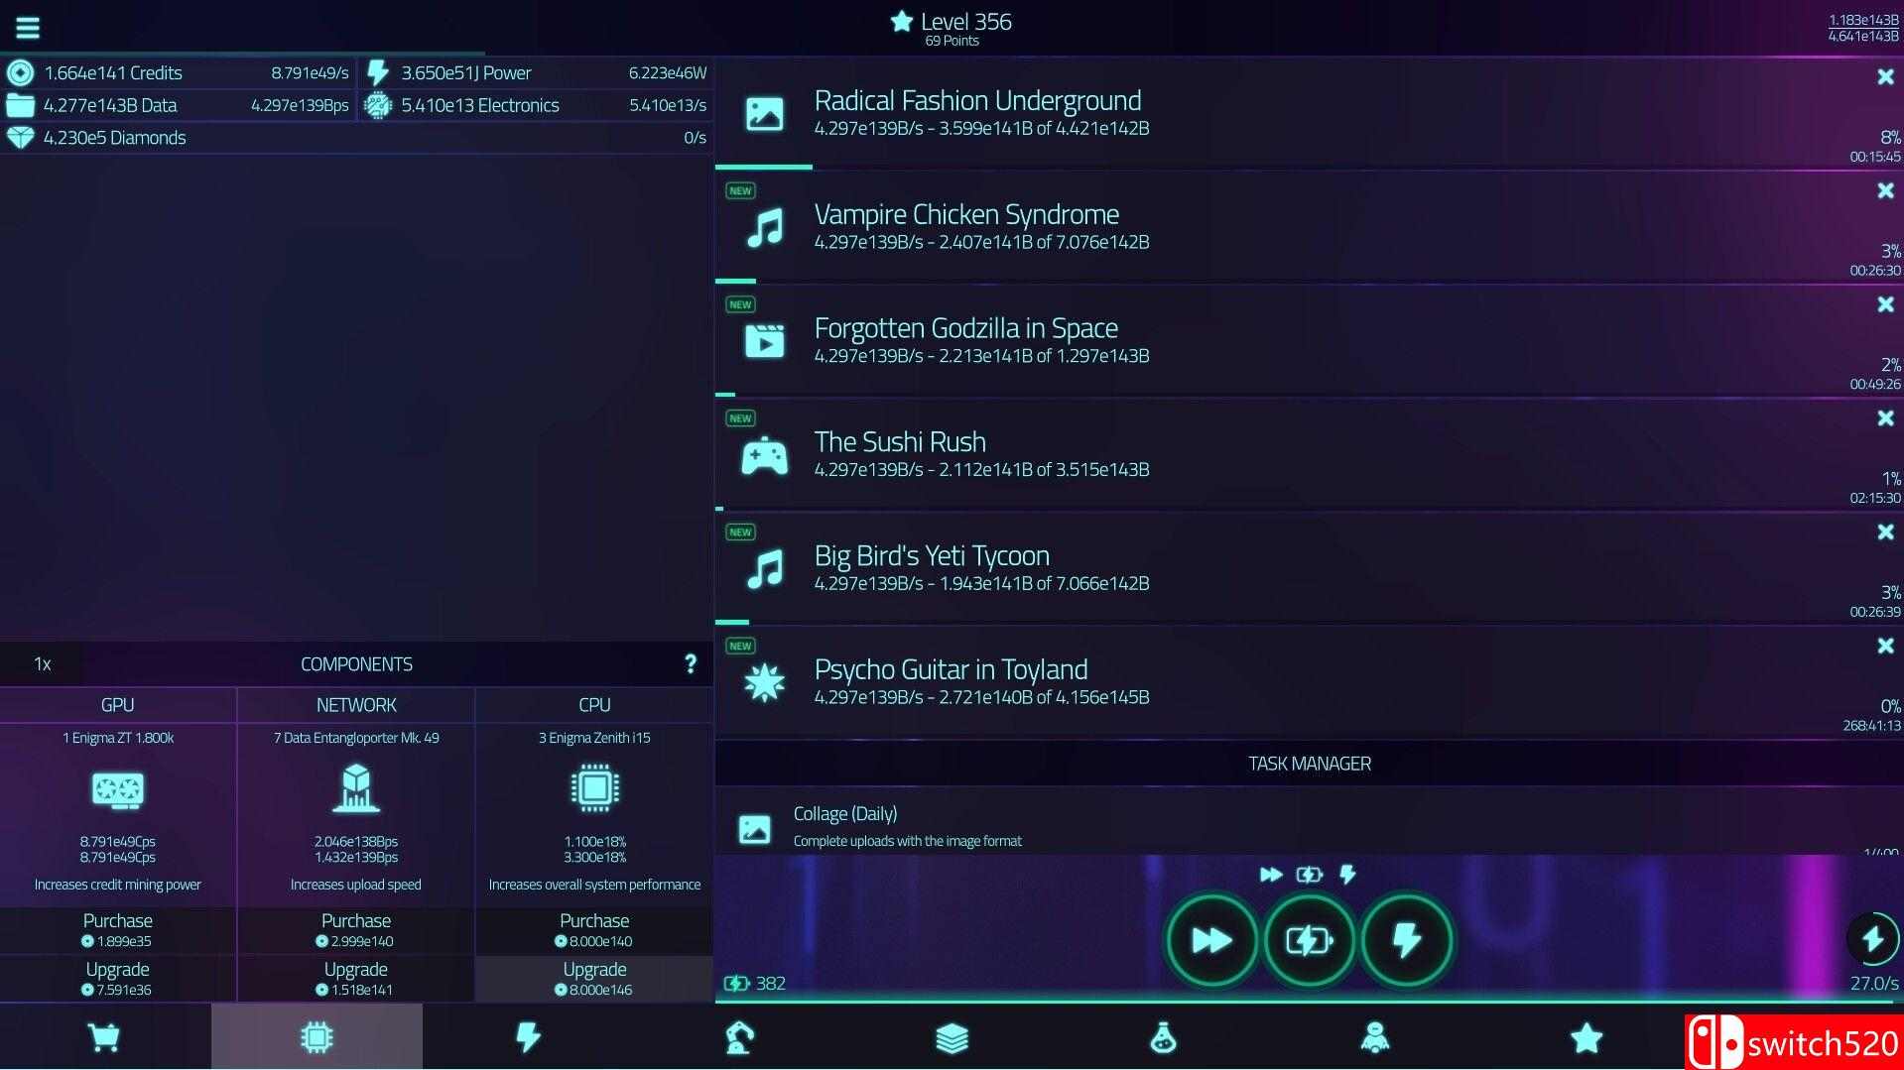Open the flask research tab

pyautogui.click(x=1163, y=1037)
